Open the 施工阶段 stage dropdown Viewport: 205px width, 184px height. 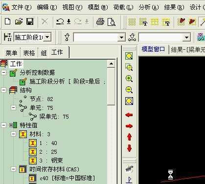point(47,37)
